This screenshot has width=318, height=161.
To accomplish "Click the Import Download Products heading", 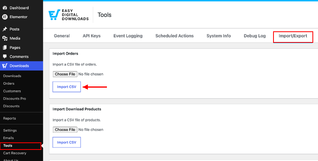I will [77, 109].
